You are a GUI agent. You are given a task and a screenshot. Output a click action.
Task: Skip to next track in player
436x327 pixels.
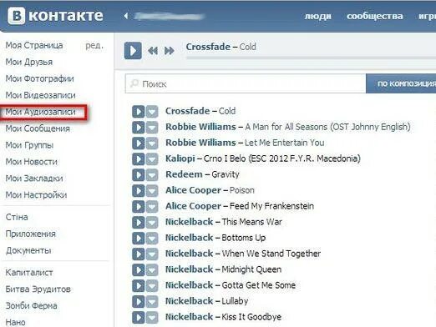pyautogui.click(x=170, y=51)
